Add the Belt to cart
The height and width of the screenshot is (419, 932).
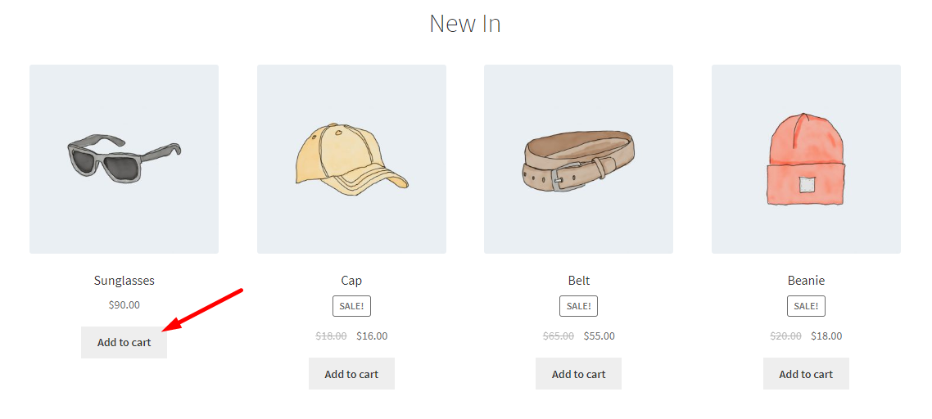click(x=578, y=374)
